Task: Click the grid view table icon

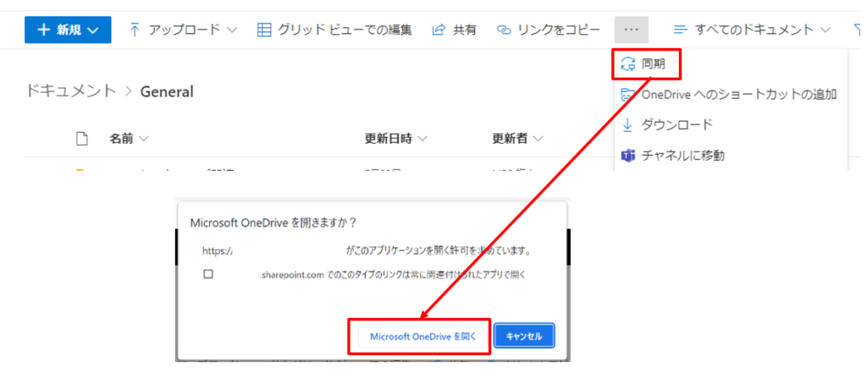Action: 264,30
